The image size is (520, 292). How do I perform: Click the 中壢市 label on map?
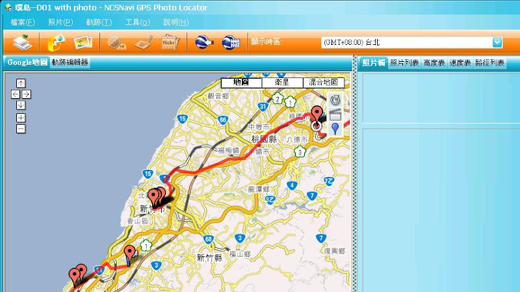coord(259,127)
